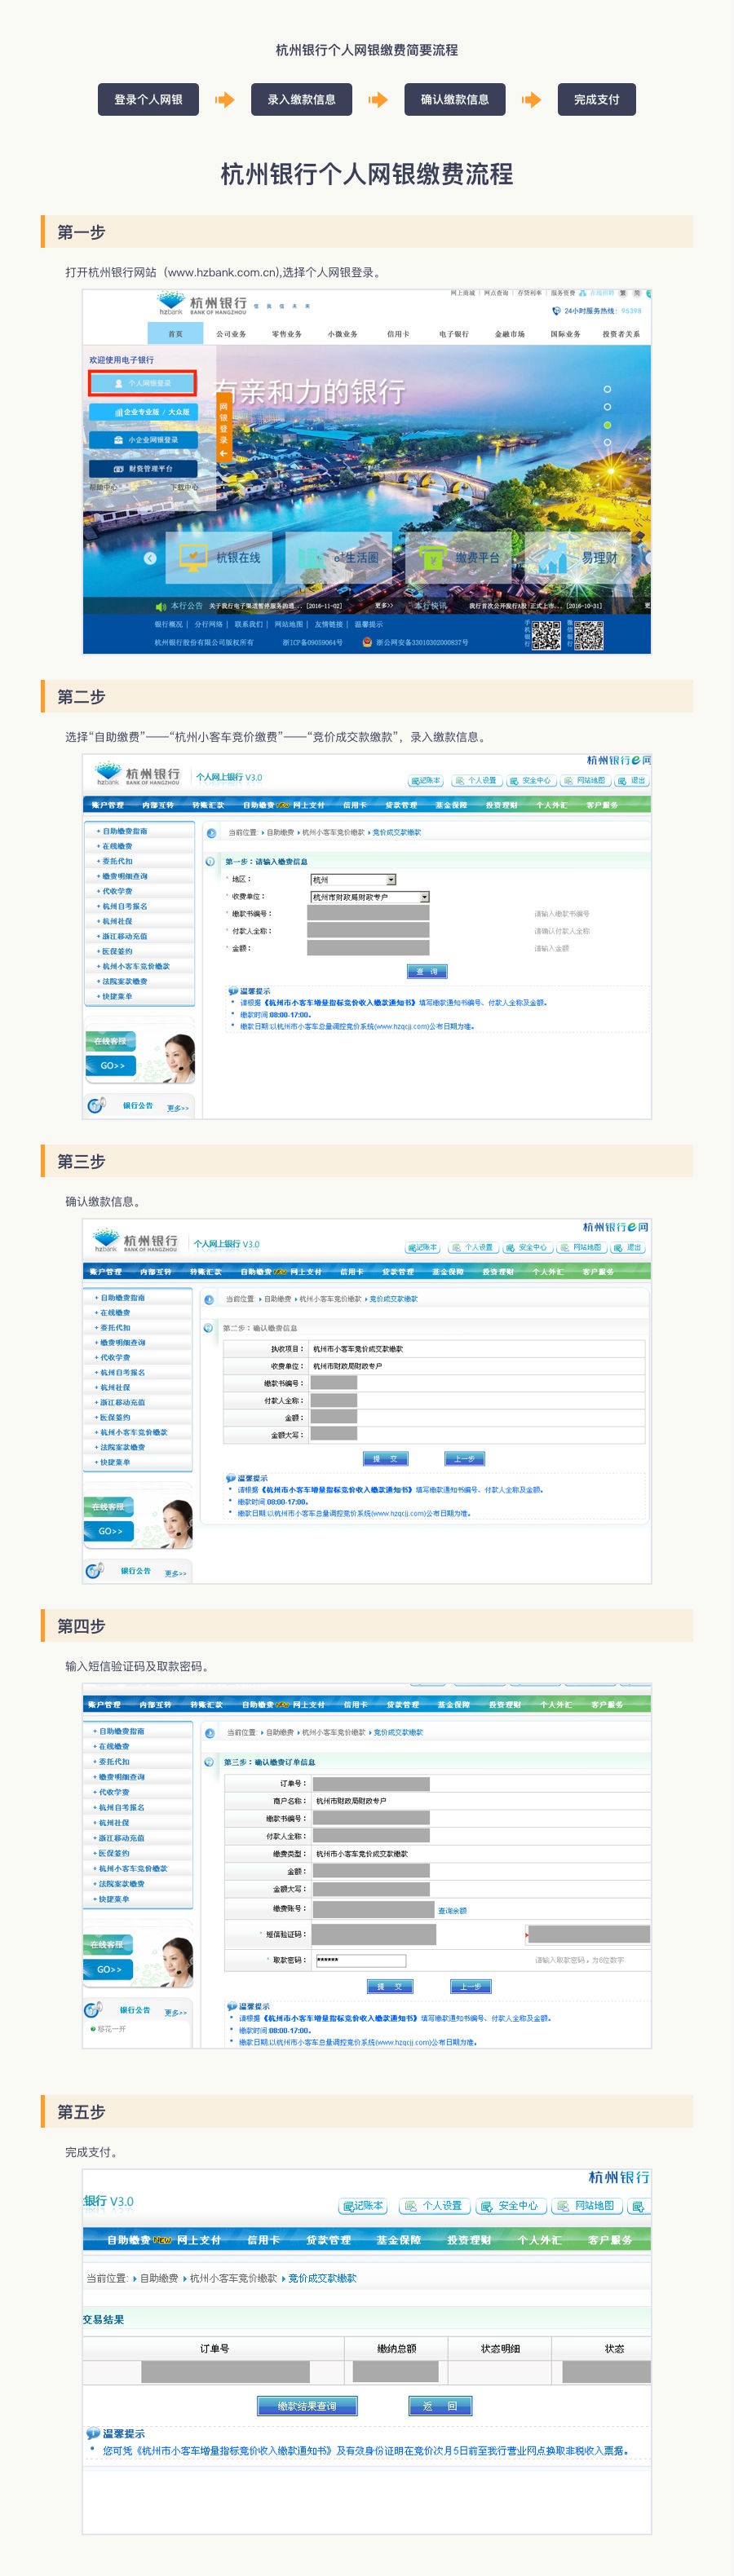Expand 杭州社保 in the step-three sidebar
The height and width of the screenshot is (2576, 734).
113,1388
